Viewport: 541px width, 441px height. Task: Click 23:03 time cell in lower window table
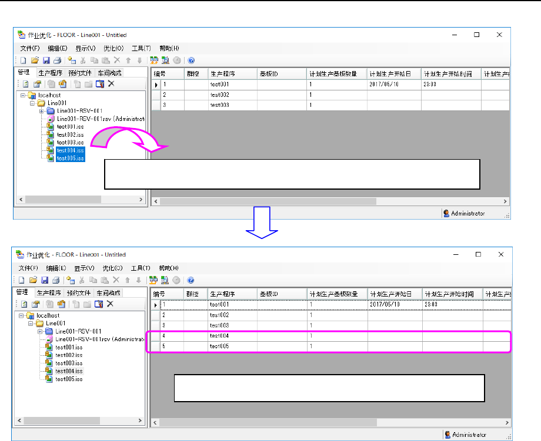click(453, 305)
